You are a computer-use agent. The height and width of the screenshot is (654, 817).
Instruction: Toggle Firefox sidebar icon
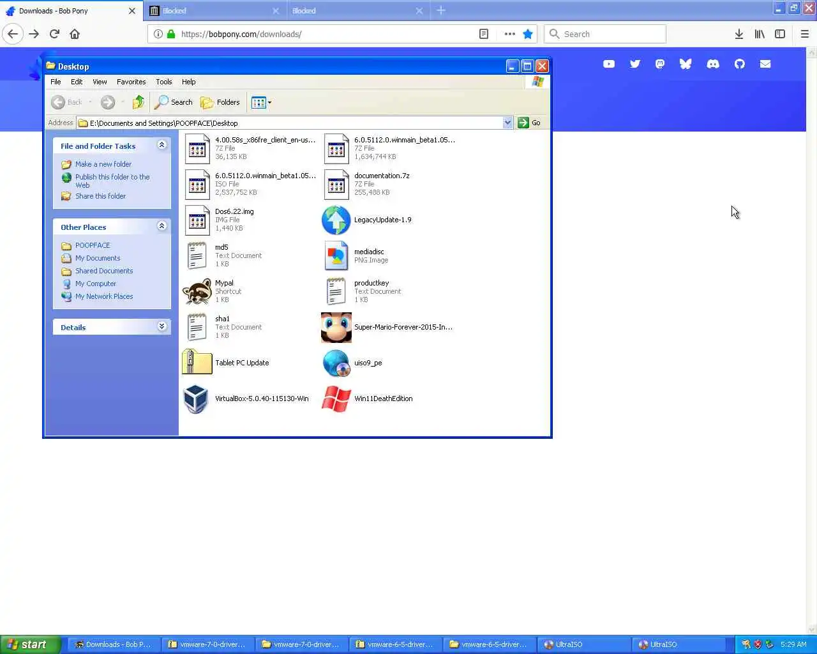pos(780,34)
